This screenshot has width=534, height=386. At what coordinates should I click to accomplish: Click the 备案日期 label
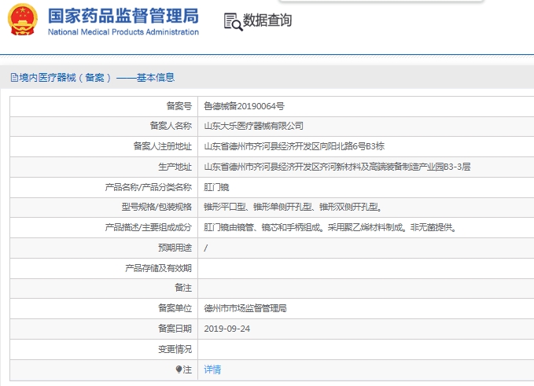point(175,329)
